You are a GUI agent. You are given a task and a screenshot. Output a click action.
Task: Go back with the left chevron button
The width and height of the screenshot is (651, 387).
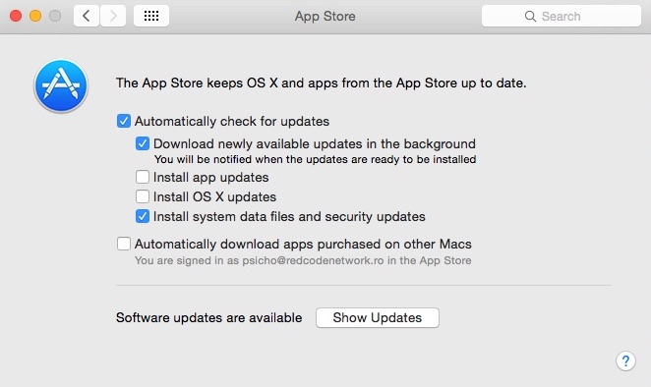87,16
